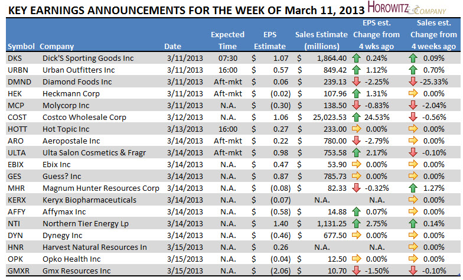Click the green up arrow beside URBN 1.12%
The height and width of the screenshot is (280, 463).
pos(357,70)
